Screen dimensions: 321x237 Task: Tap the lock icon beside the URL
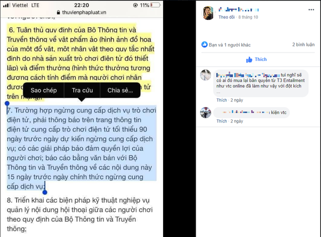[58, 12]
